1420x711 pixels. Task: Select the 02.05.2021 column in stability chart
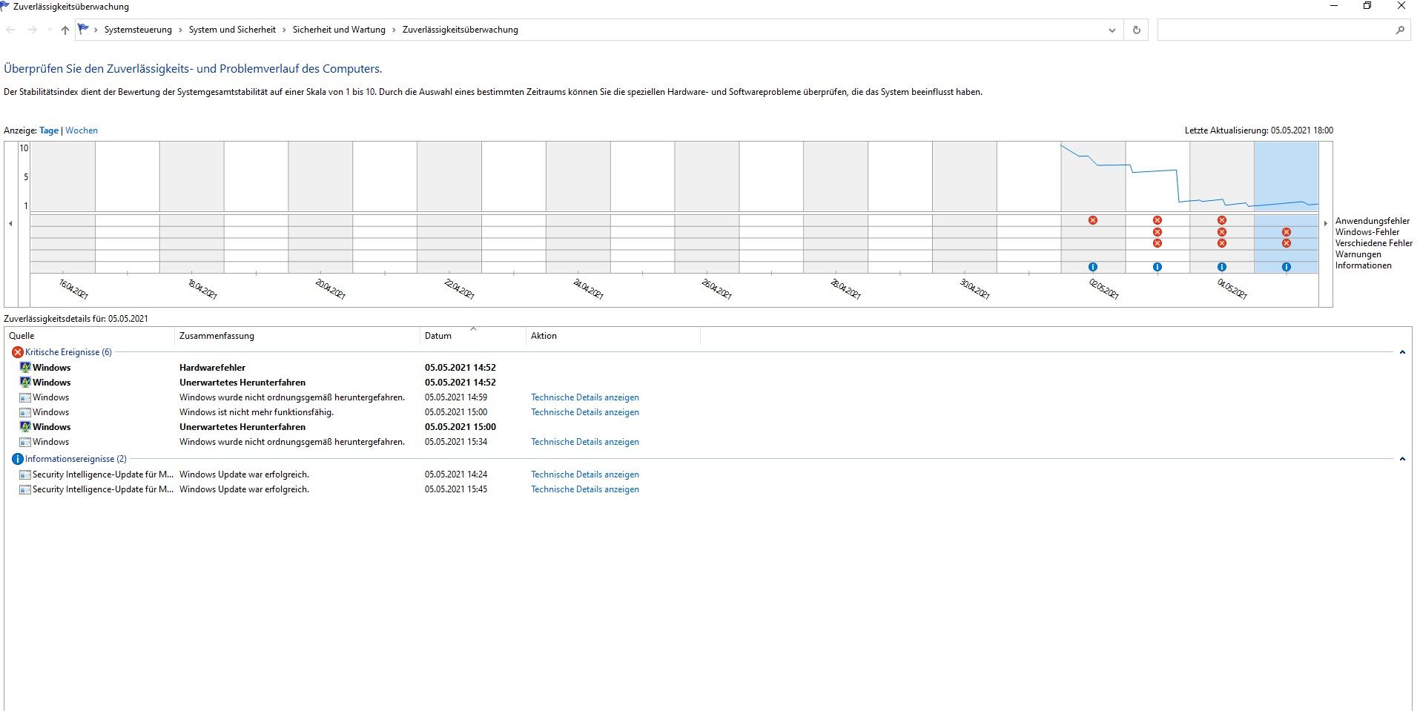1093,176
